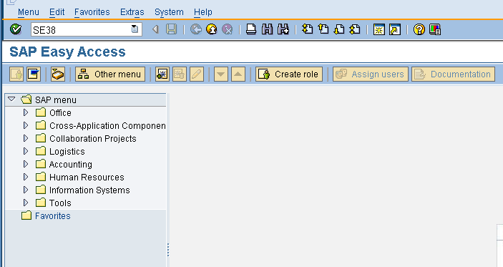503x267 pixels.
Task: Click the Add to Favorites icon
Action: (162, 74)
